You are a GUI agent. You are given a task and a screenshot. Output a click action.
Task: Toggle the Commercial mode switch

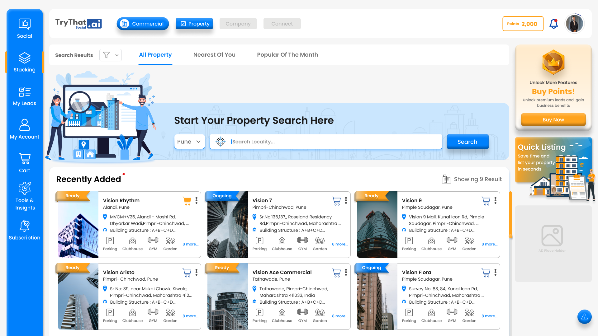(143, 24)
